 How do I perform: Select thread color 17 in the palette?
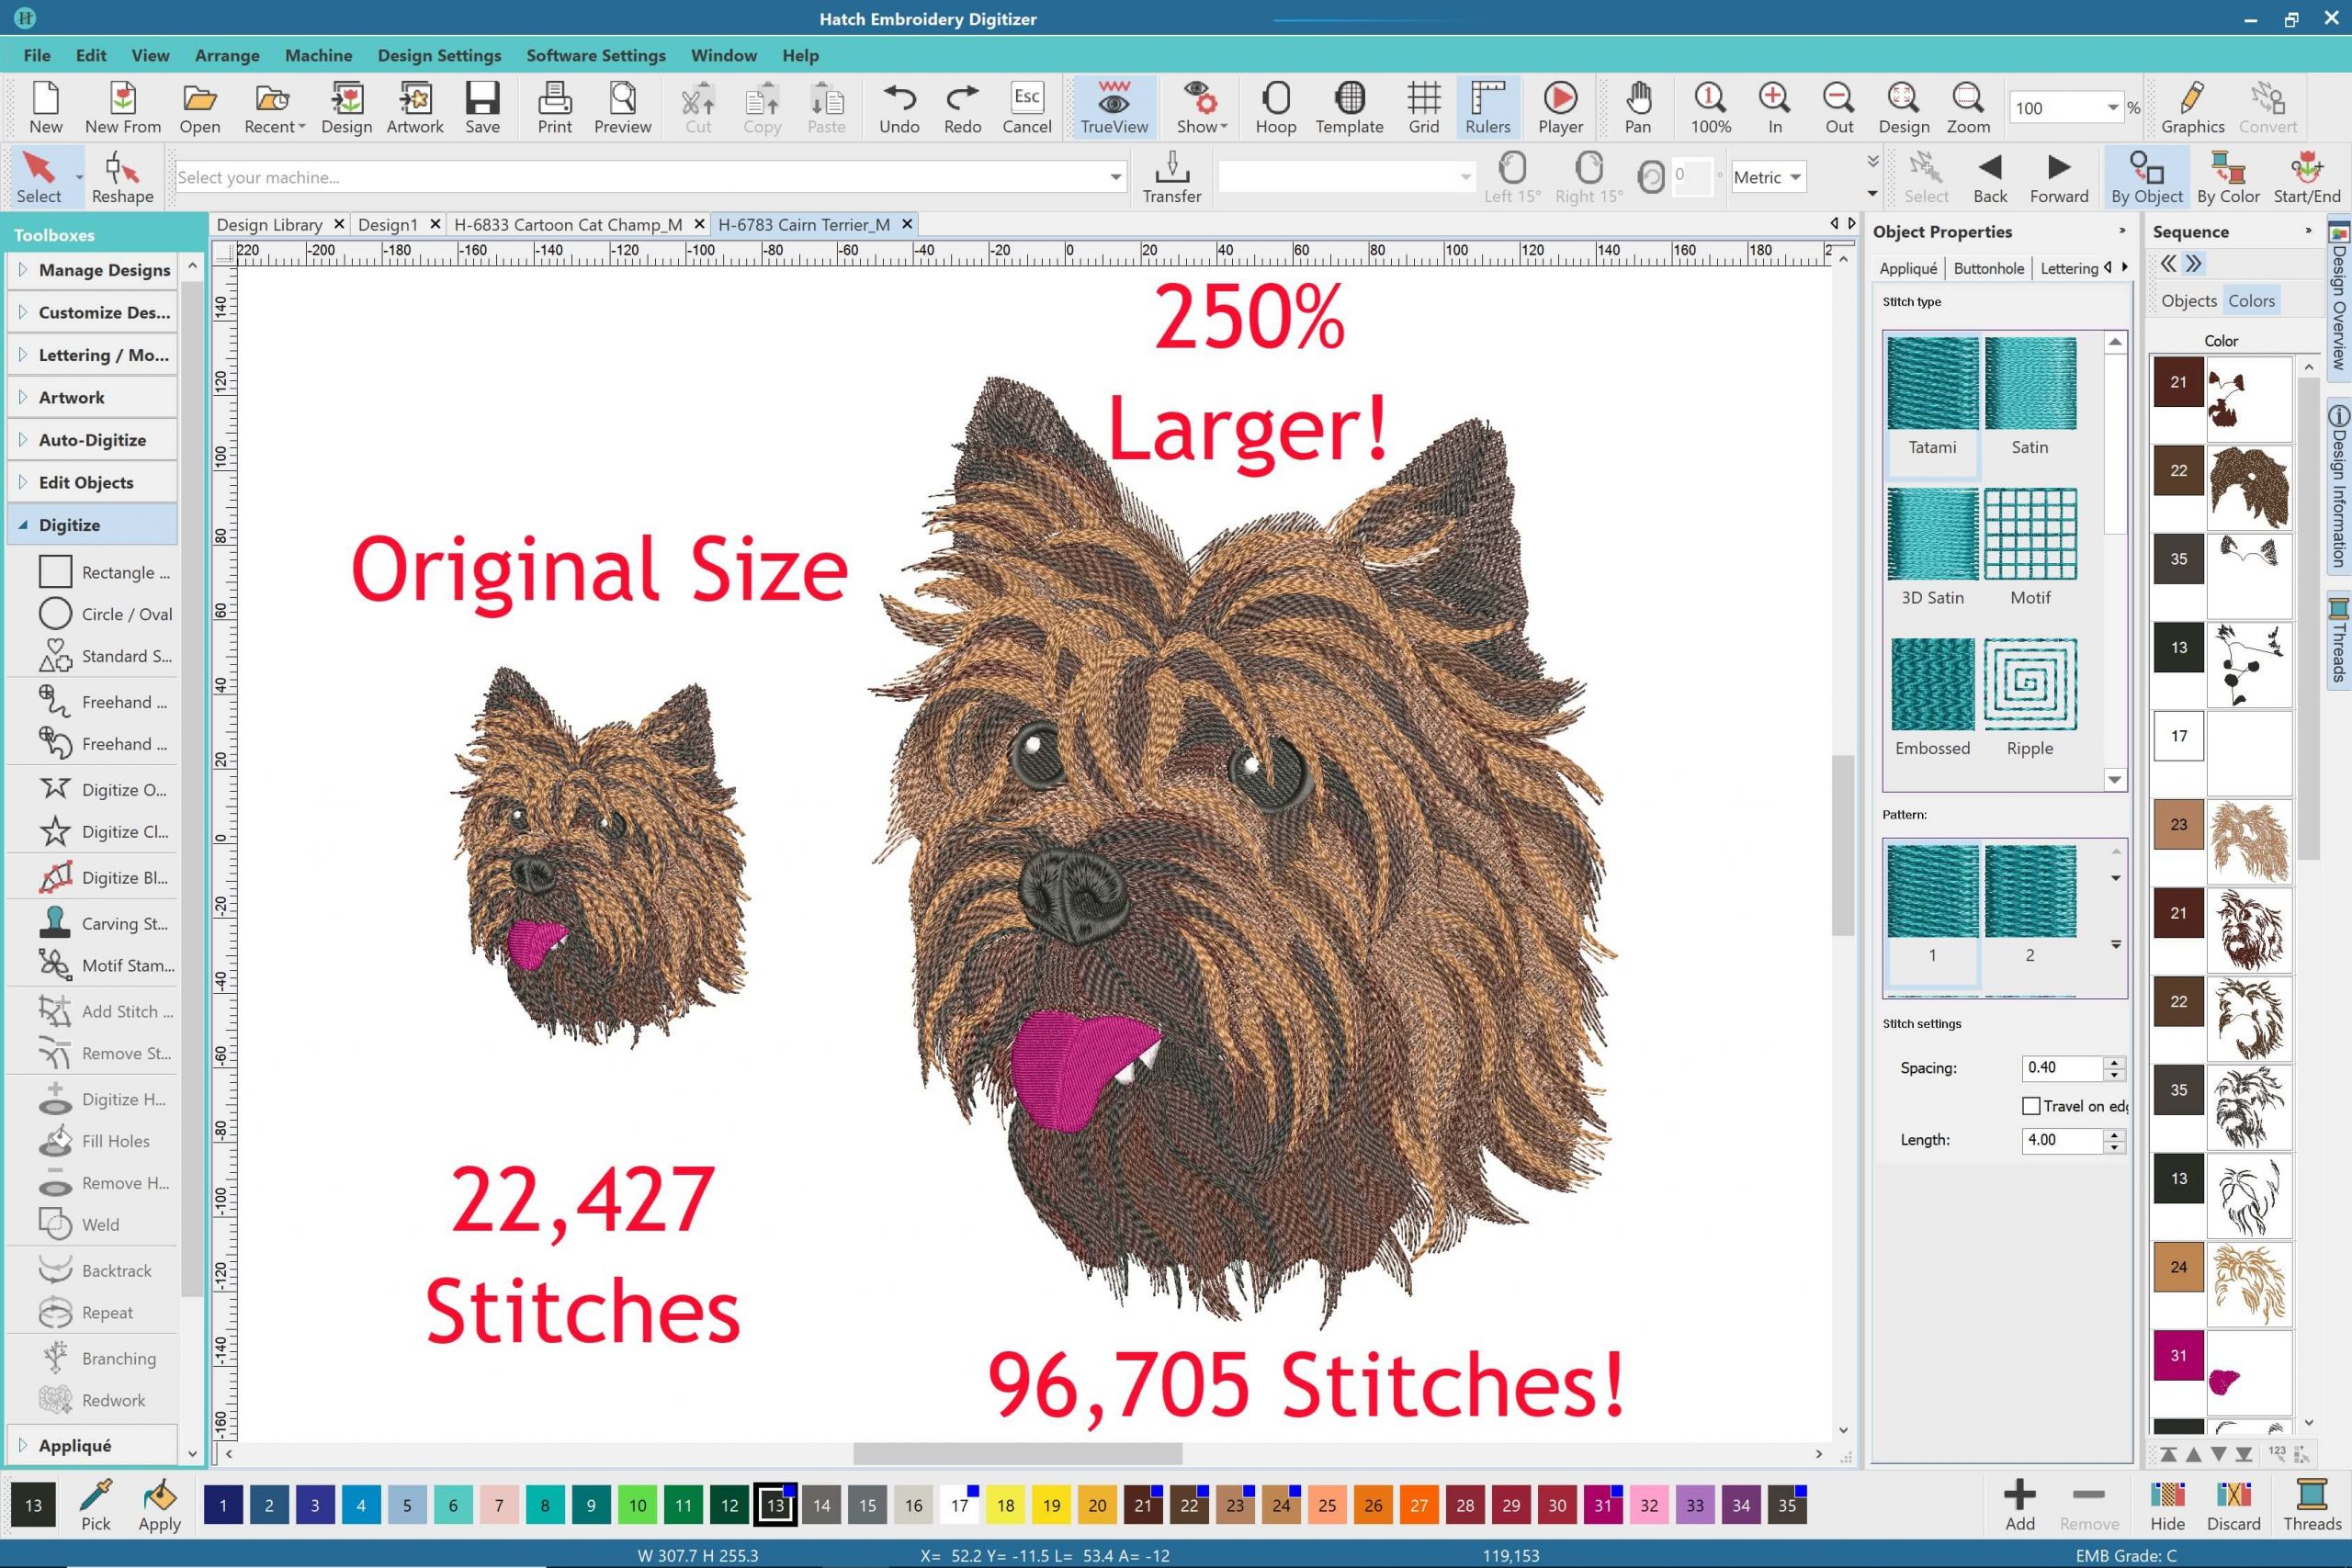click(x=959, y=1505)
